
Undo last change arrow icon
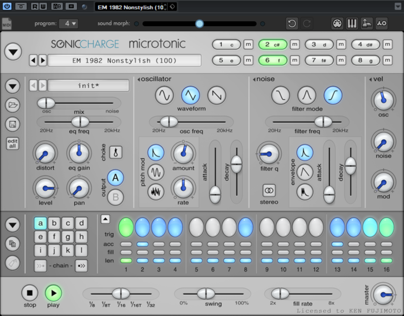tap(292, 24)
